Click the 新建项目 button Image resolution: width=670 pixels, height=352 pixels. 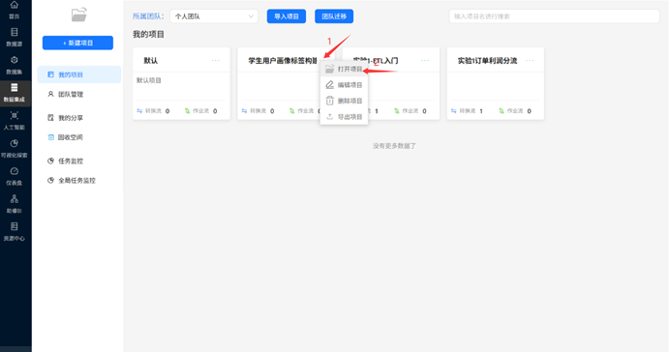(77, 43)
